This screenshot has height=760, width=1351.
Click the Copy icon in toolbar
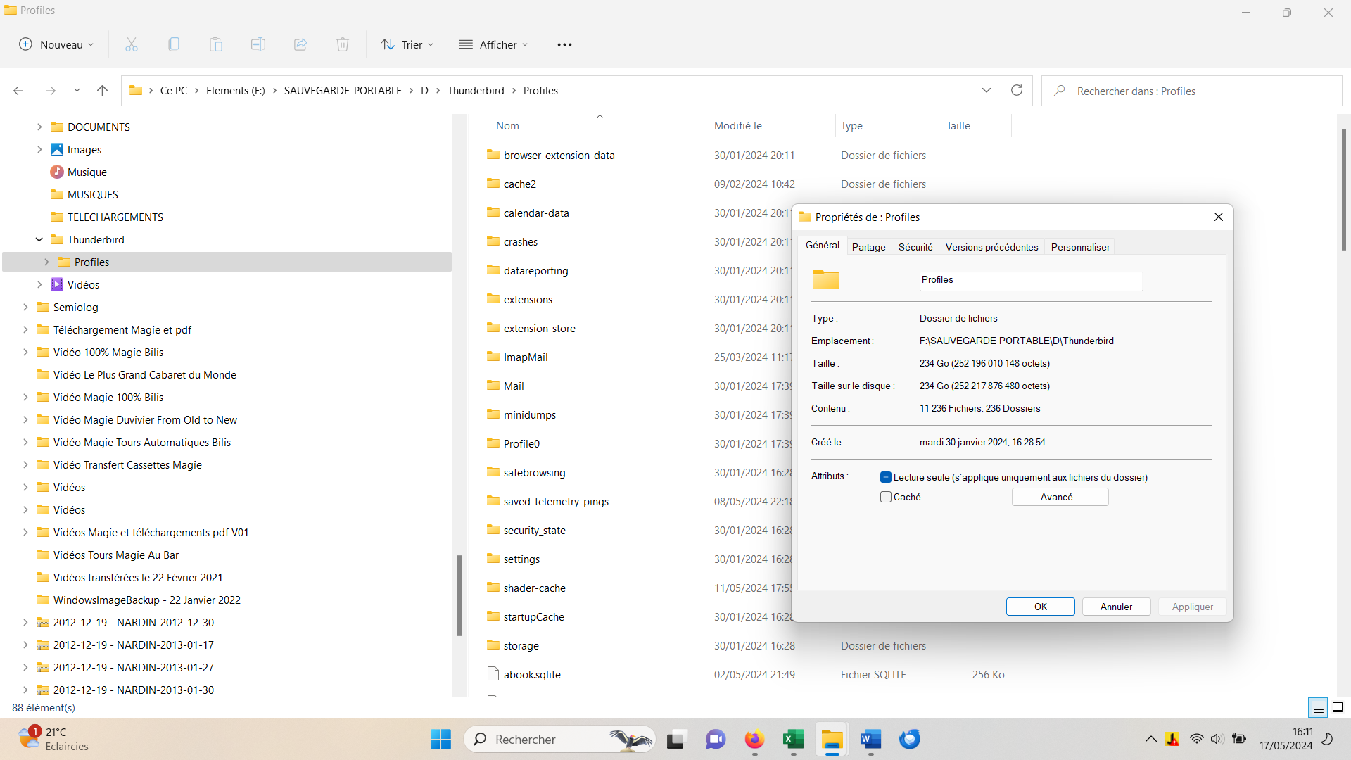tap(174, 44)
